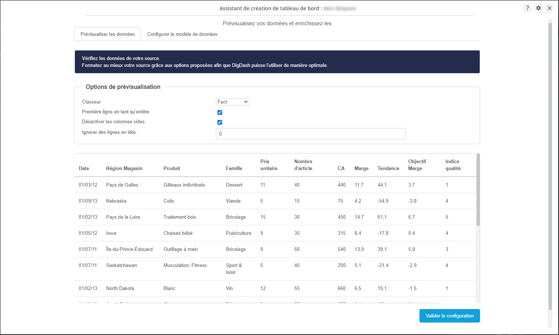The image size is (559, 335).
Task: Click the 'Date' column header
Action: [x=84, y=168]
